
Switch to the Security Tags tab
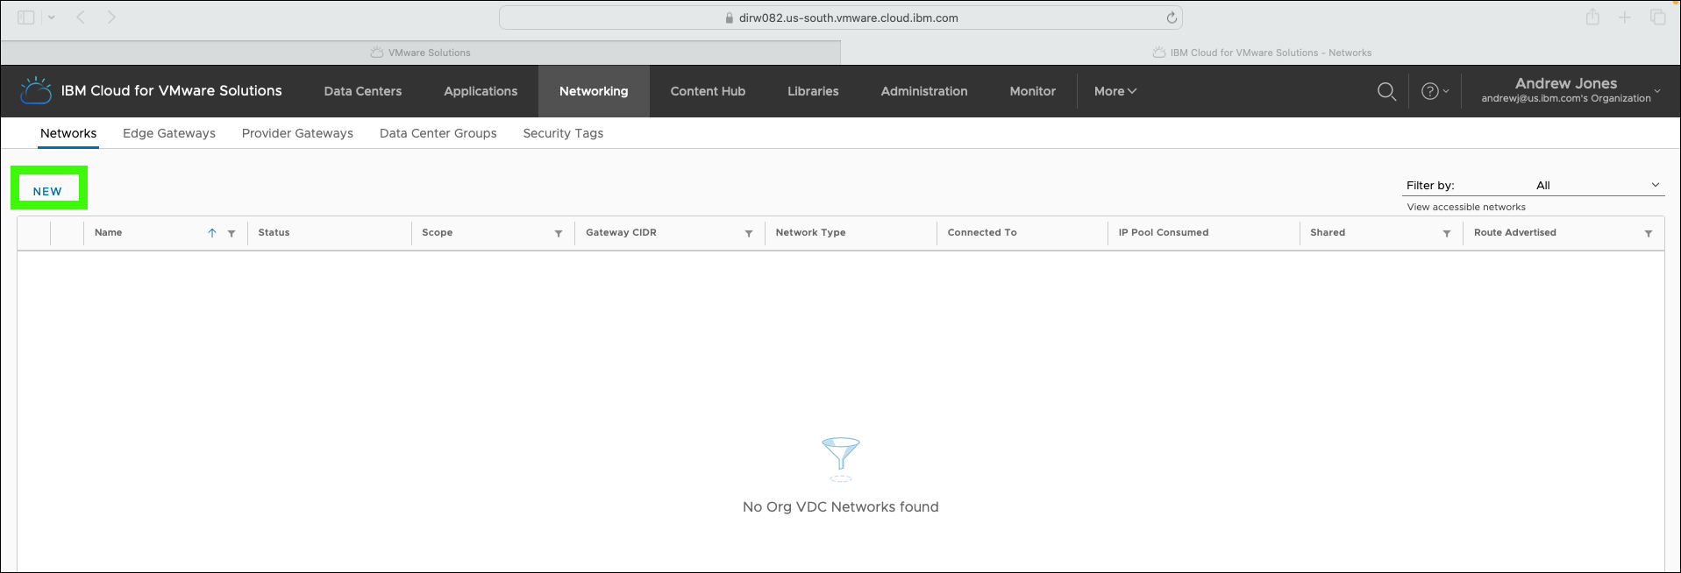pyautogui.click(x=563, y=133)
